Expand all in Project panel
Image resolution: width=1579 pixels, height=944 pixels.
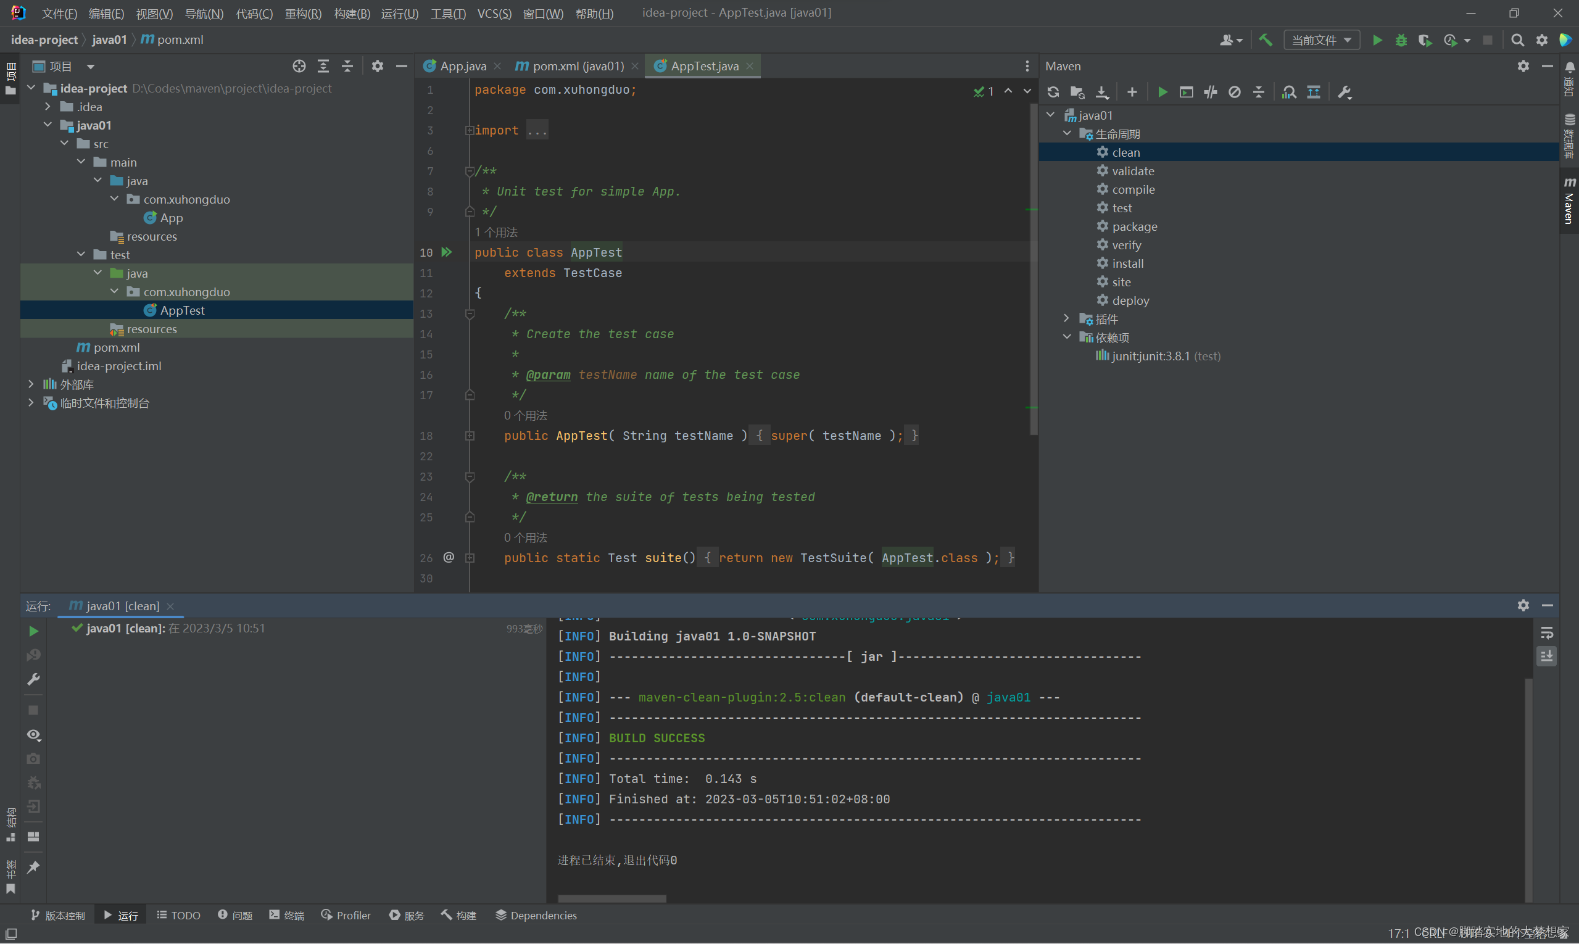pyautogui.click(x=323, y=66)
